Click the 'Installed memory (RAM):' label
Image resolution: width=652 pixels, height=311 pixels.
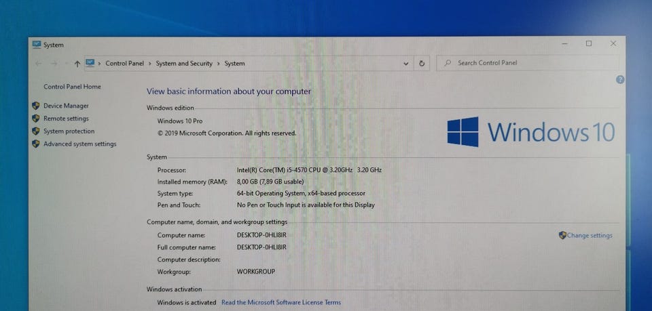pyautogui.click(x=193, y=182)
